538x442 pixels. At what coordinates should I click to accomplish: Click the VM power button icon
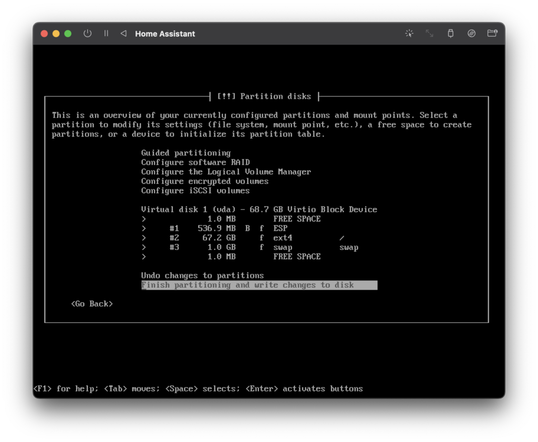tap(88, 33)
